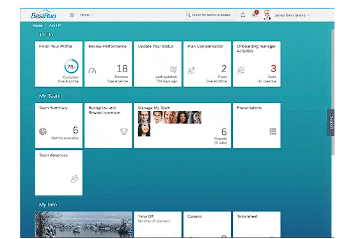
Task: Click the My Info section heading
Action: (x=48, y=204)
